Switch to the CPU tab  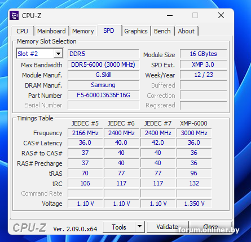[23, 31]
